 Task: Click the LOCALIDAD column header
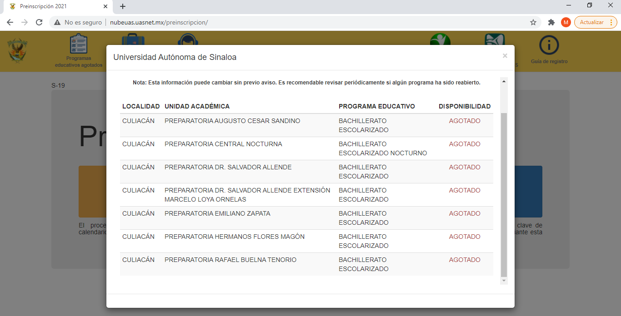[141, 106]
